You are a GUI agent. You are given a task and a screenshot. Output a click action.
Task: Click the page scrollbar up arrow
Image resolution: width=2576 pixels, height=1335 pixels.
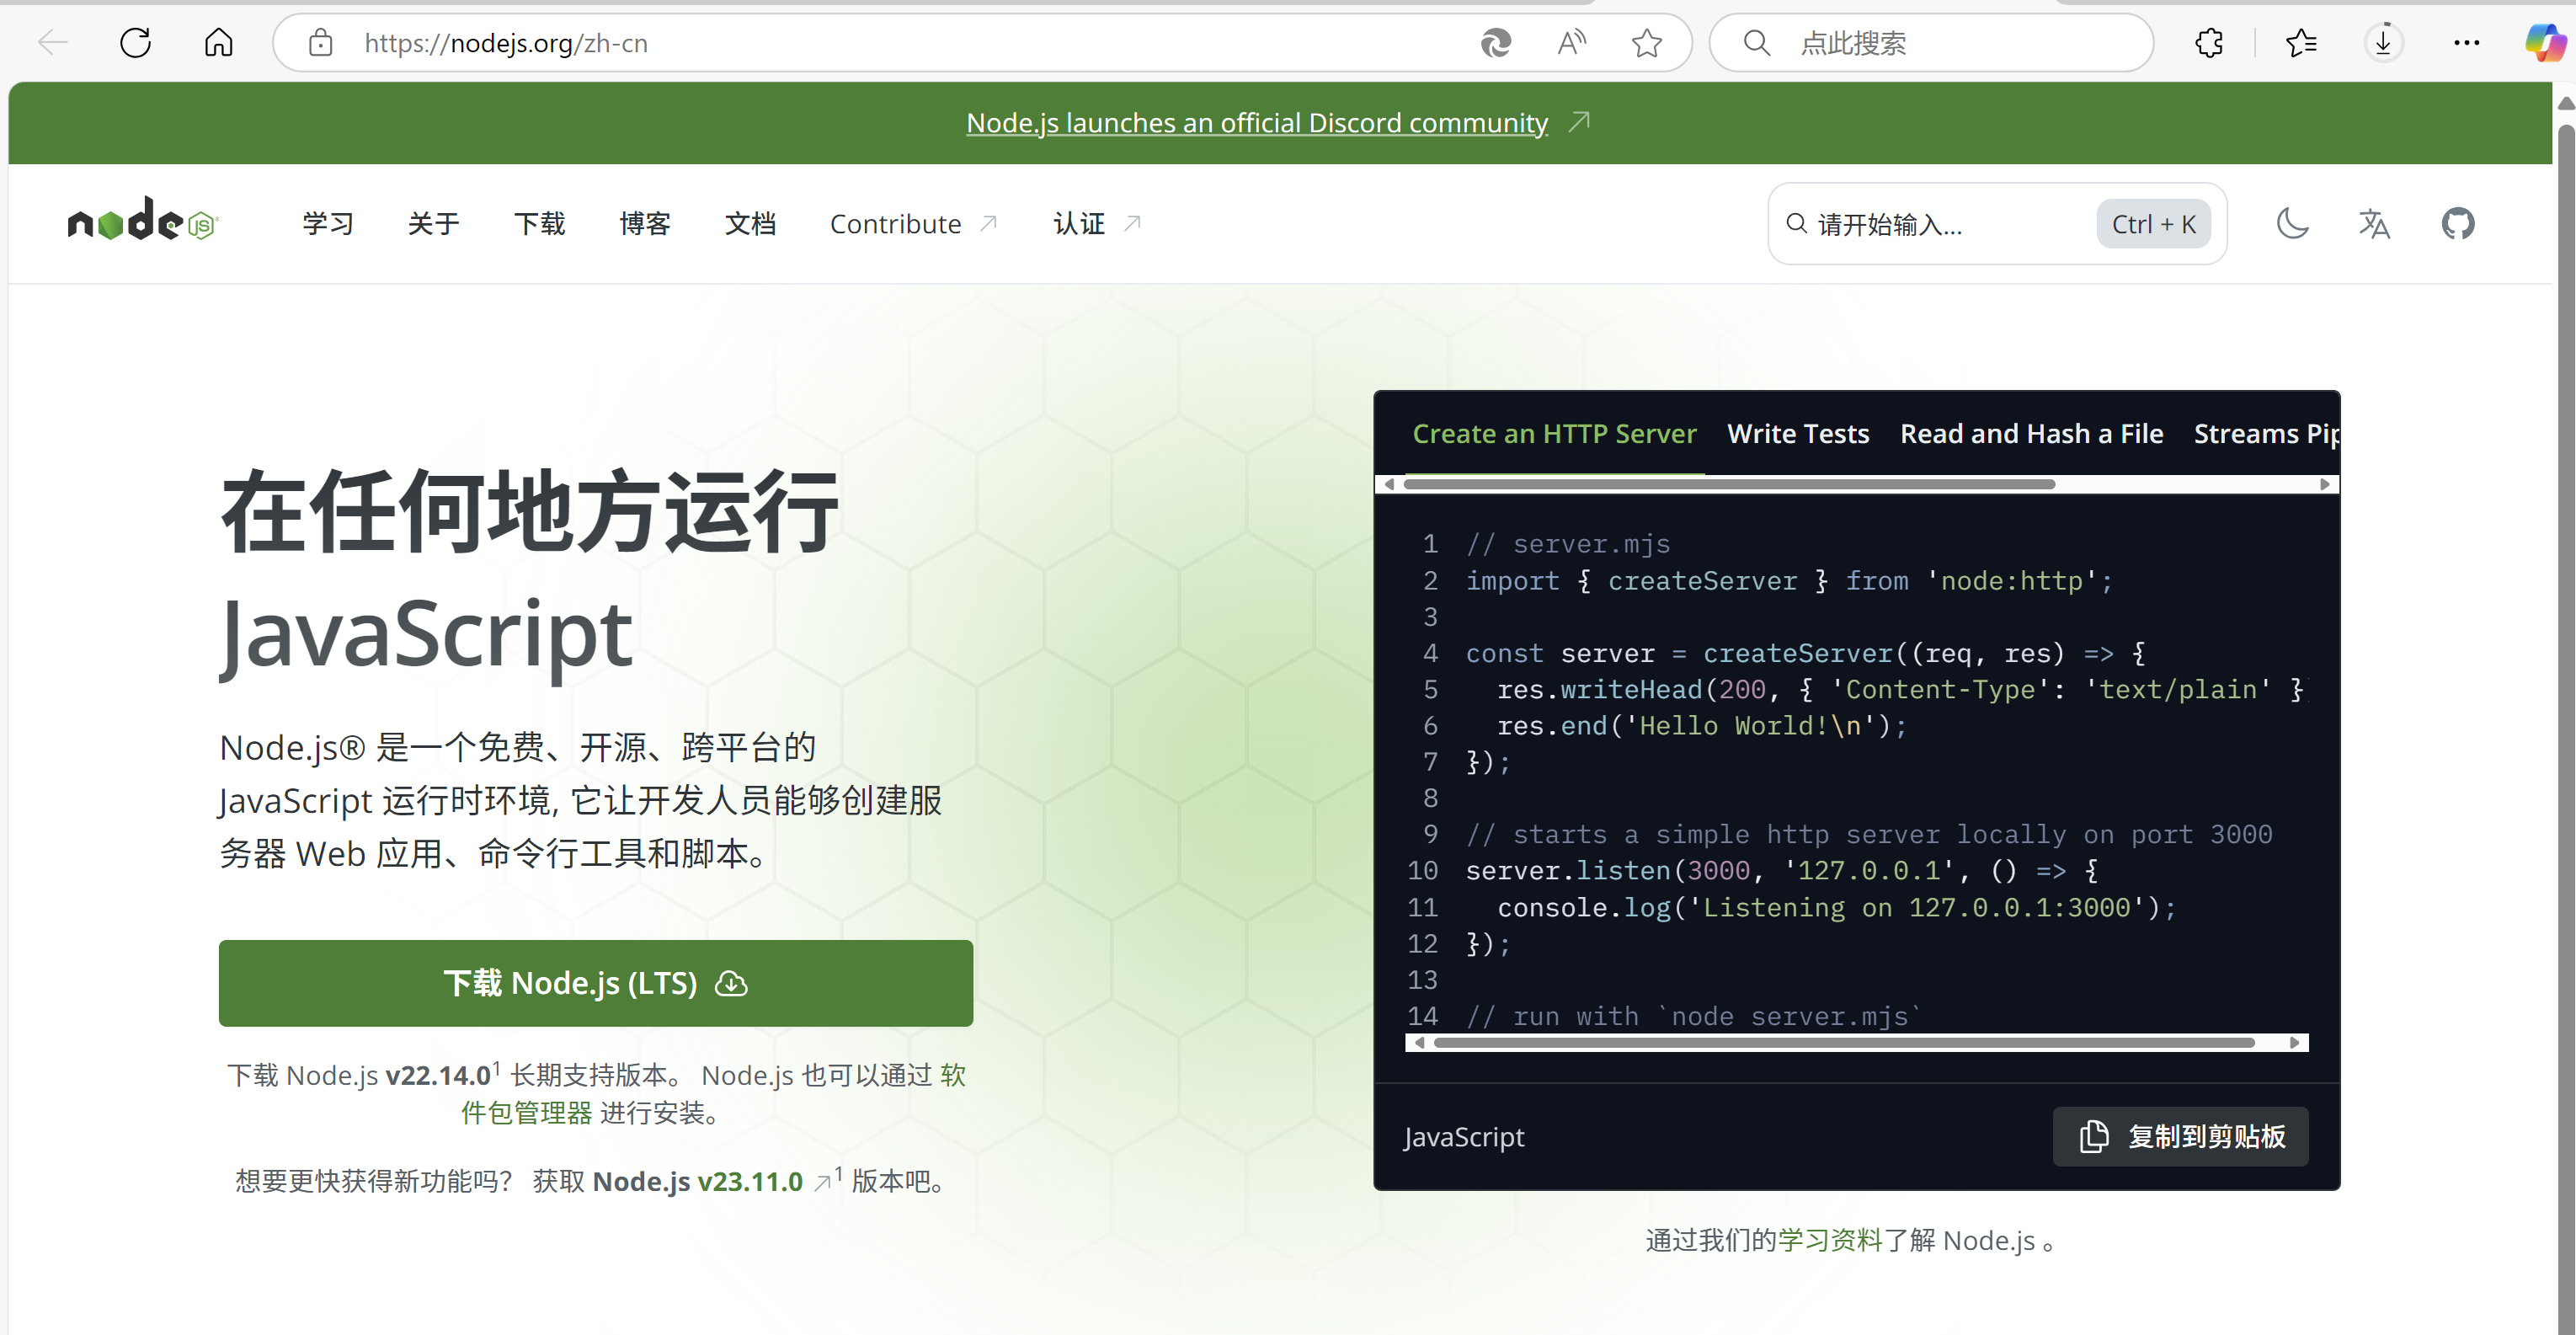[2566, 103]
